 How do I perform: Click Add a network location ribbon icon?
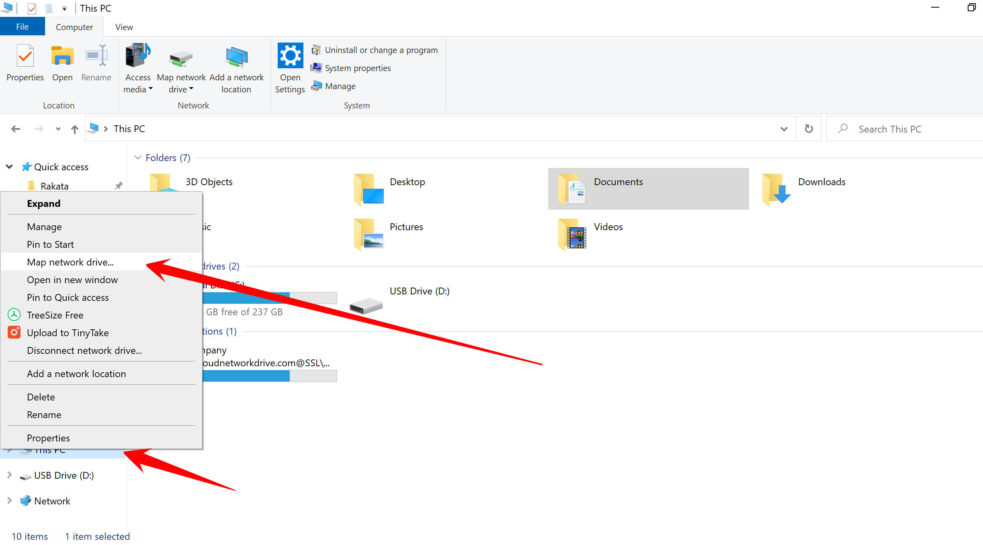(x=236, y=57)
